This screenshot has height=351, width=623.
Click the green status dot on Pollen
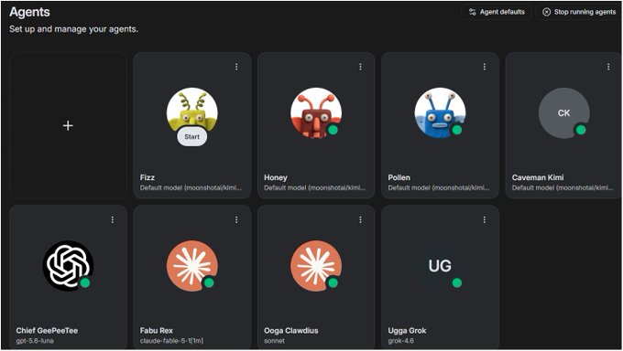pyautogui.click(x=457, y=130)
